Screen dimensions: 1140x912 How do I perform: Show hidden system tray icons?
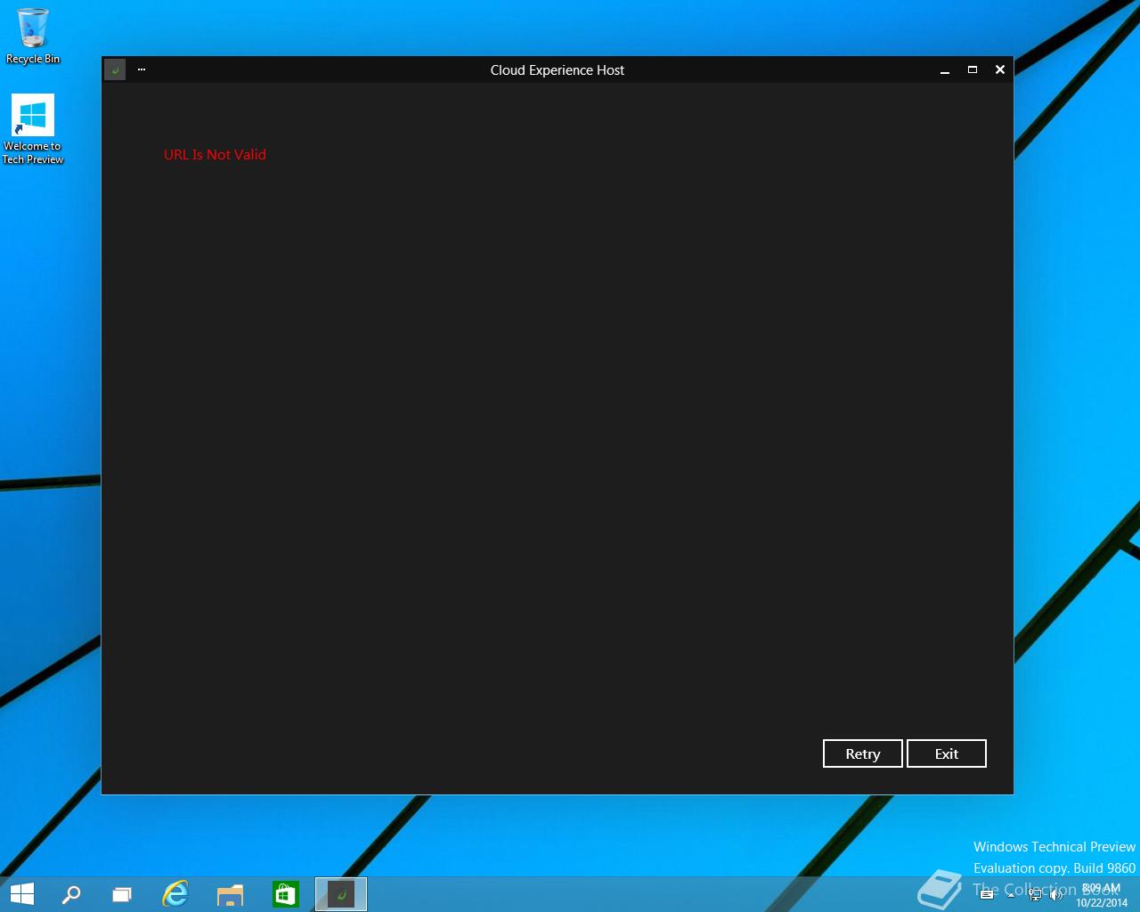1011,895
